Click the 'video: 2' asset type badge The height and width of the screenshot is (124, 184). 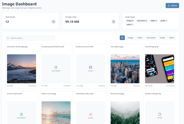point(154,21)
